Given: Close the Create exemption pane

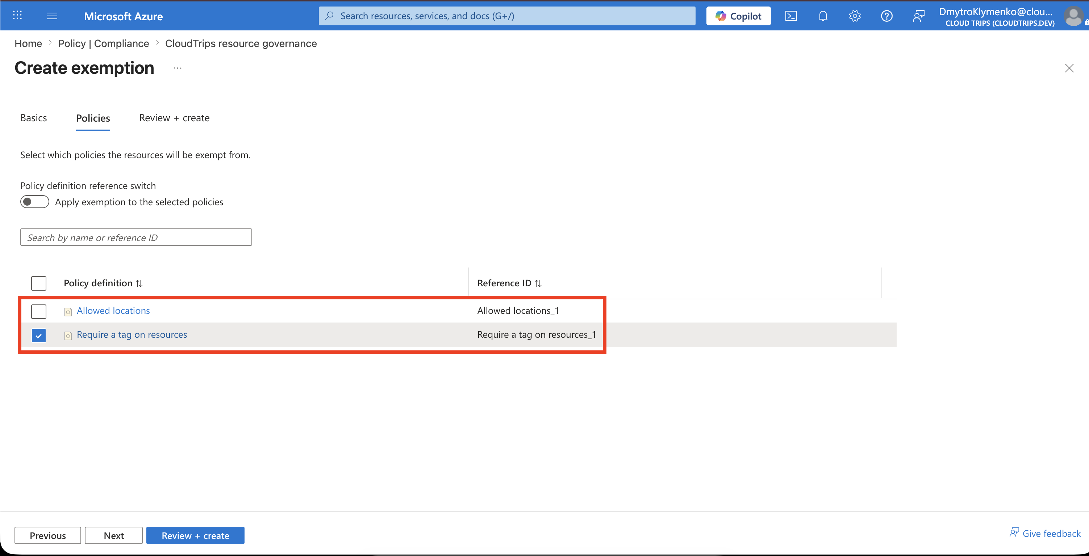Looking at the screenshot, I should click(x=1069, y=68).
